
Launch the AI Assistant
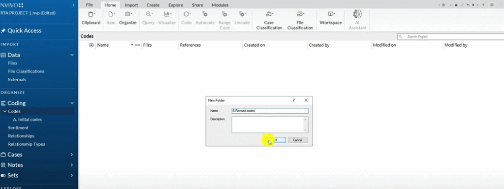pos(358,20)
